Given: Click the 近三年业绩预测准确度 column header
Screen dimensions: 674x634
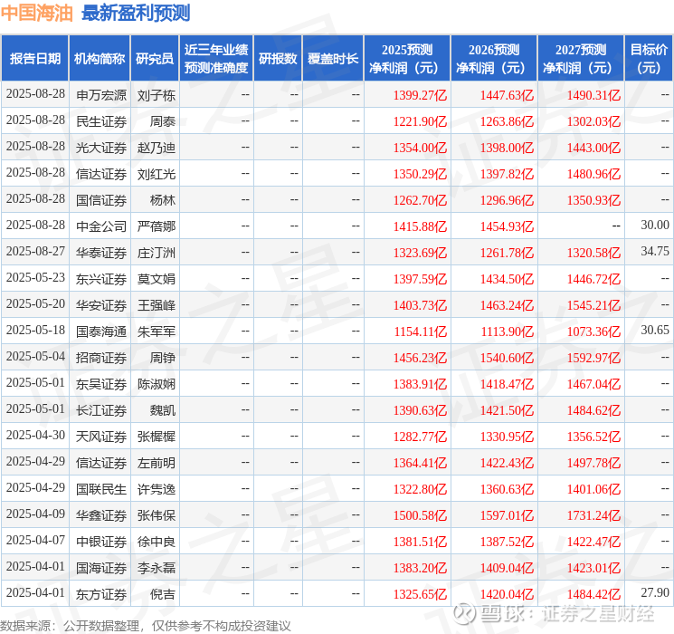Looking at the screenshot, I should (x=216, y=59).
